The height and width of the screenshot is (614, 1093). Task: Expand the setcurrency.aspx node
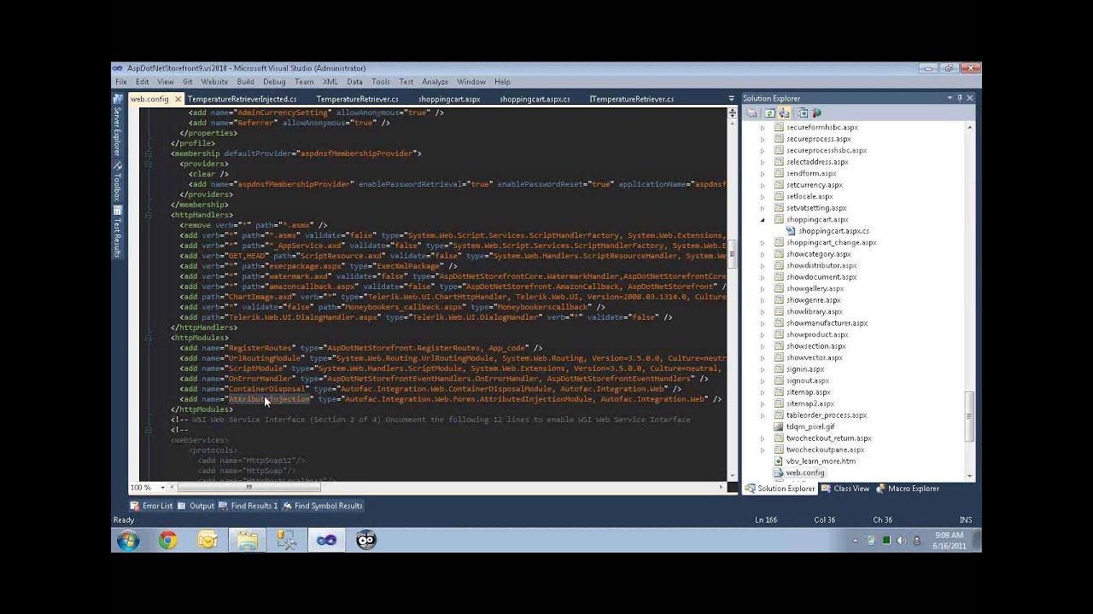pos(763,185)
